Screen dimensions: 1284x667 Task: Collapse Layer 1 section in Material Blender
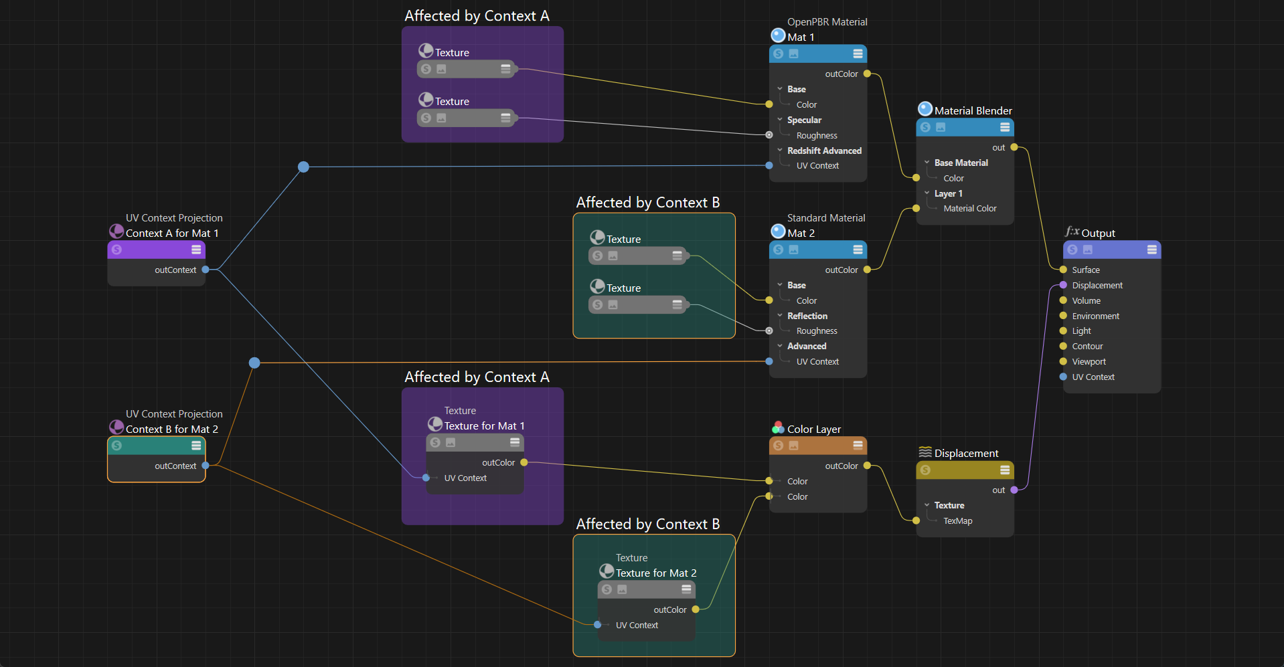[927, 193]
